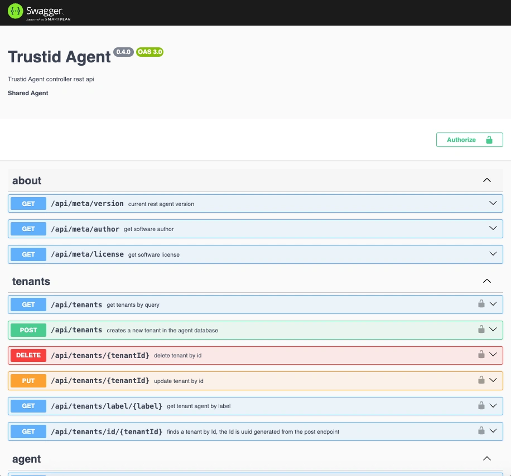Open the Authorize dialog
This screenshot has height=476, width=511.
[x=469, y=140]
